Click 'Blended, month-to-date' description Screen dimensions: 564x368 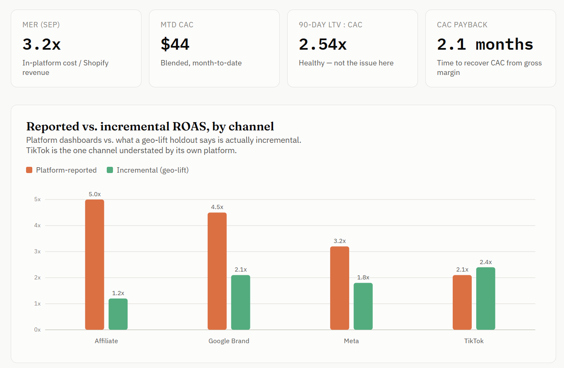click(201, 63)
